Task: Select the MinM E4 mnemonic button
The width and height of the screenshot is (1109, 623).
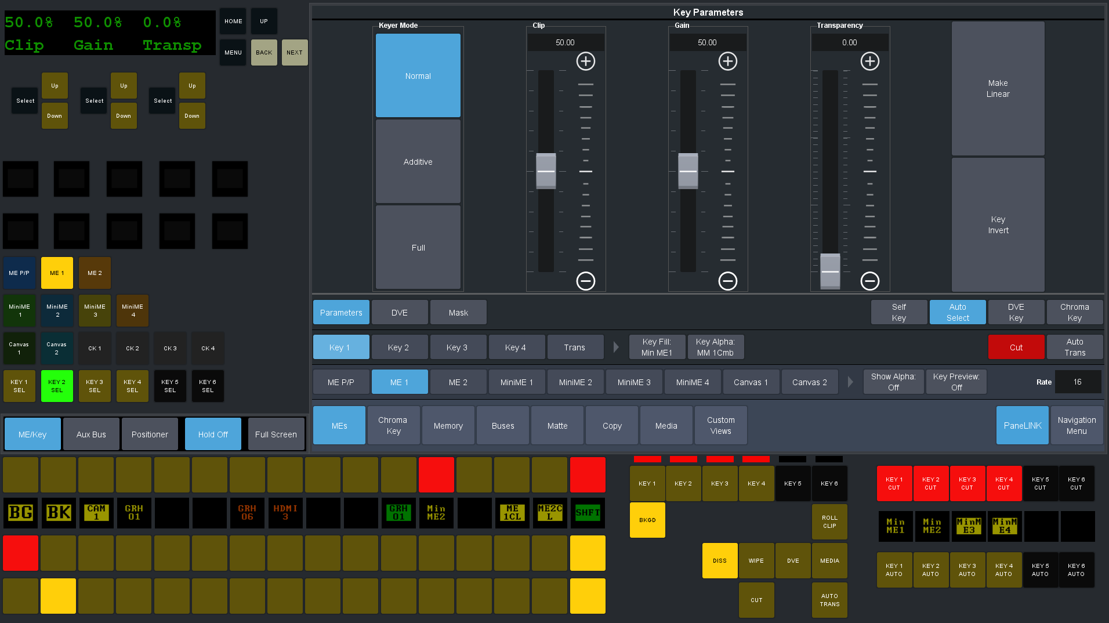Action: [1005, 526]
